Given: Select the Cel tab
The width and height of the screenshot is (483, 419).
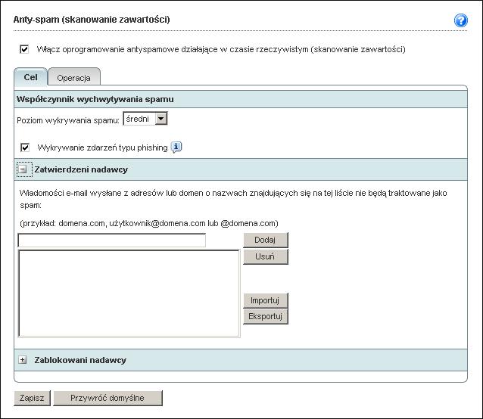Looking at the screenshot, I should pos(30,77).
